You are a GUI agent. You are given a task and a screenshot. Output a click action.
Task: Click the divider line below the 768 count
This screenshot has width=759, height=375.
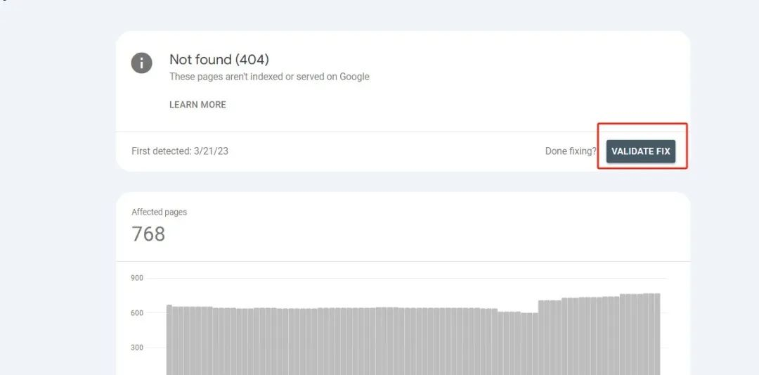pos(403,262)
